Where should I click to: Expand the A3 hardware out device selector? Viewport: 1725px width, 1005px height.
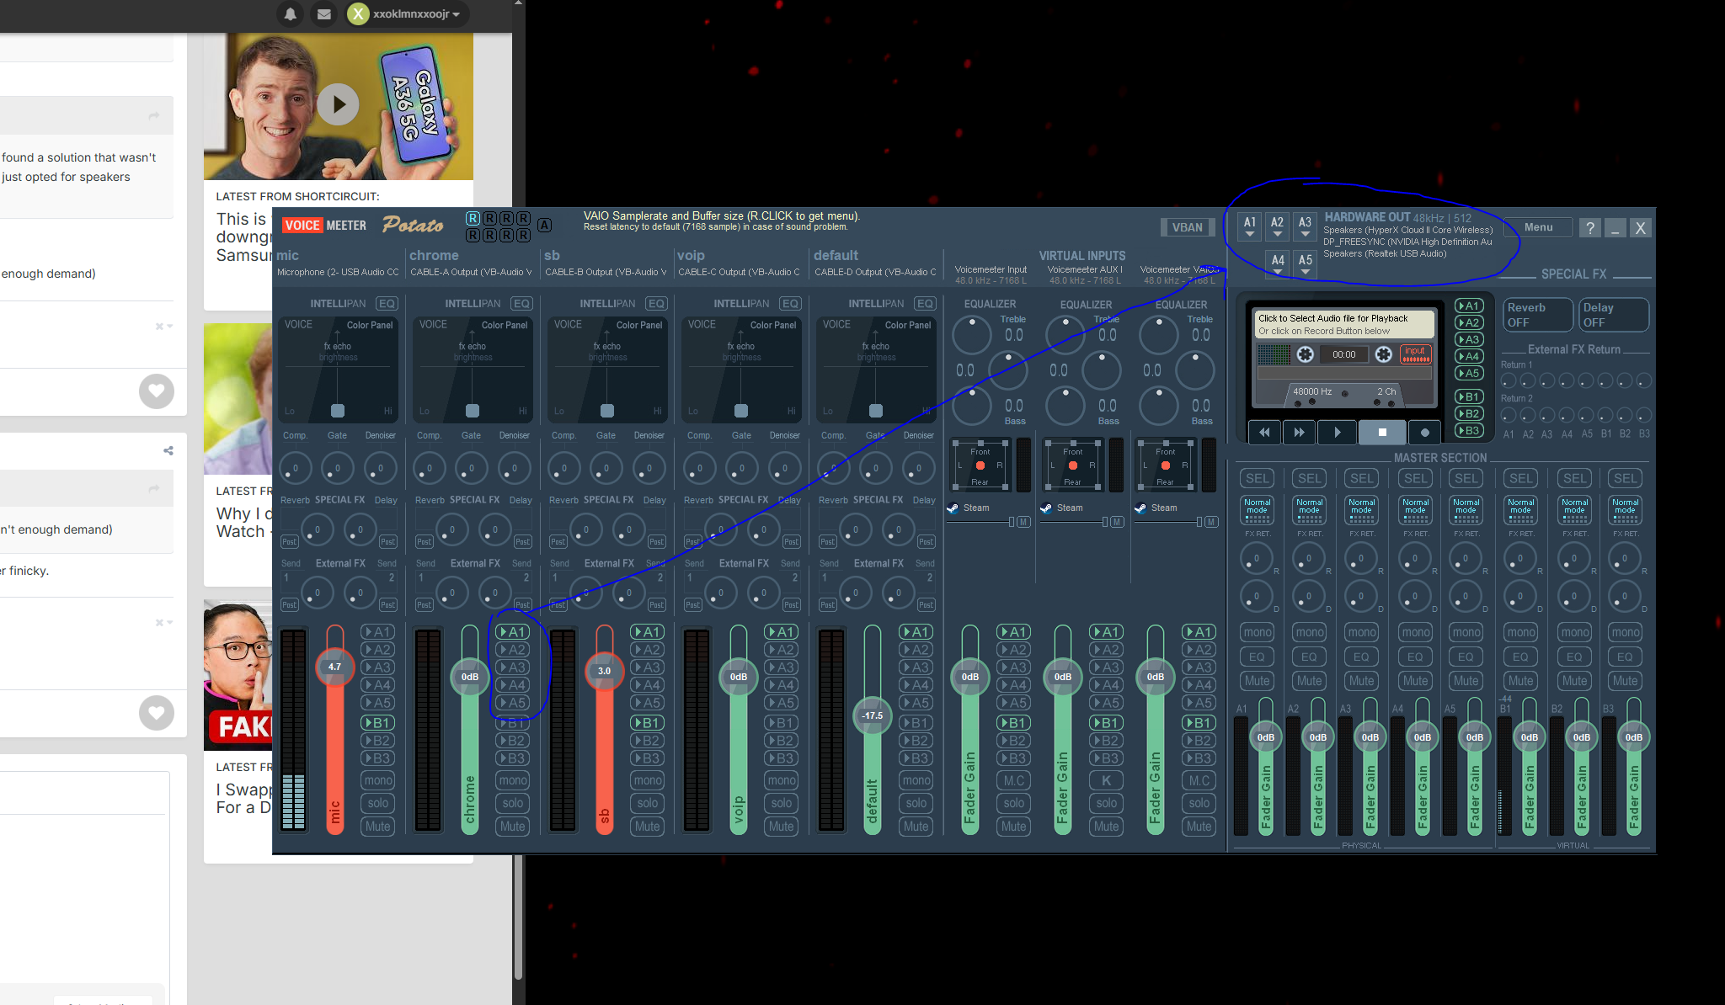pyautogui.click(x=1305, y=226)
